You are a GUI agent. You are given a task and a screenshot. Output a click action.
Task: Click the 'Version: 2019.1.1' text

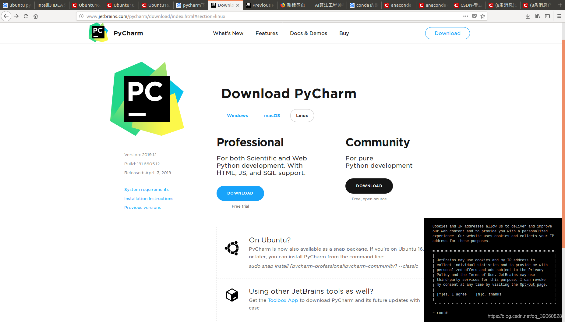coord(140,155)
